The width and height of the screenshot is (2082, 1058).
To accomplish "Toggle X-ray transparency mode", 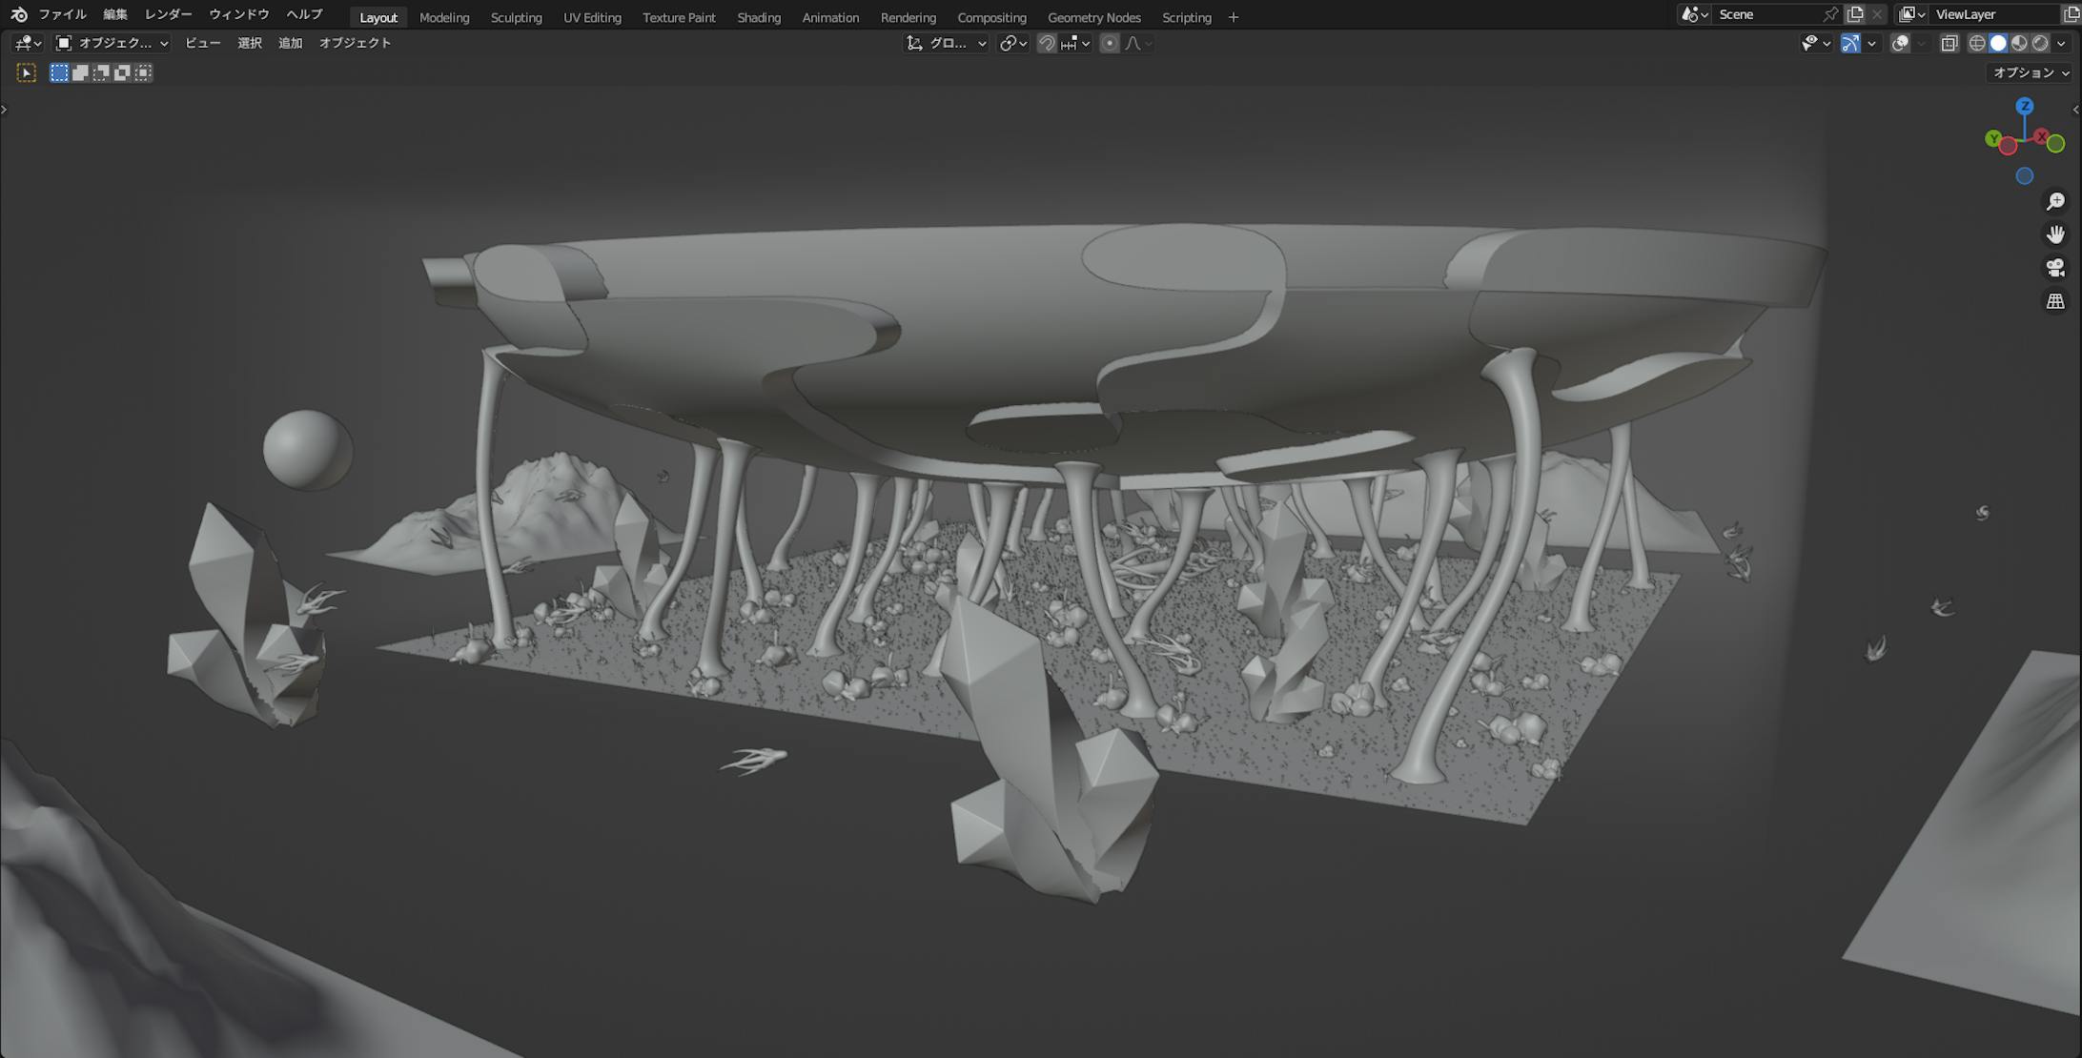I will [1949, 43].
